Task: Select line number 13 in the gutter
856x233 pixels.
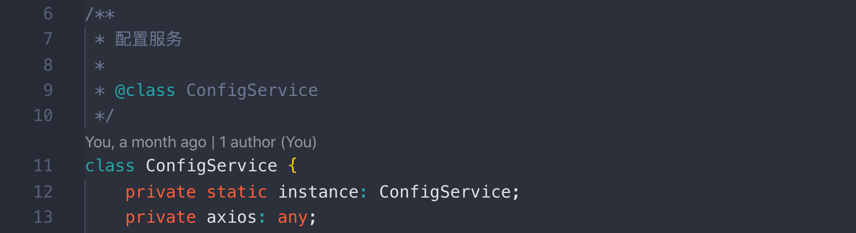Action: click(x=43, y=217)
